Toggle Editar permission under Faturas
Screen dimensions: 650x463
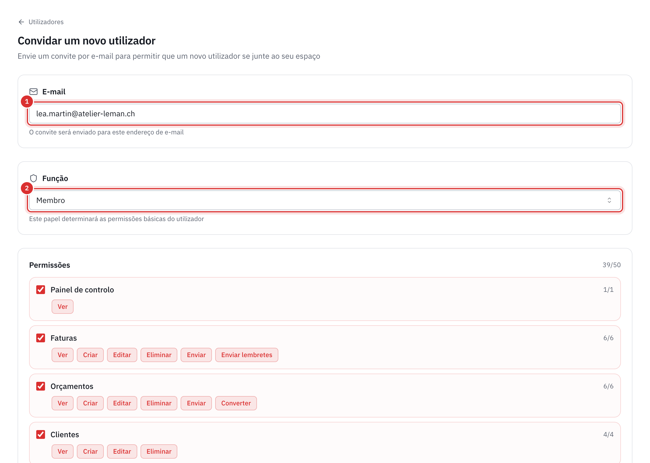(x=122, y=355)
